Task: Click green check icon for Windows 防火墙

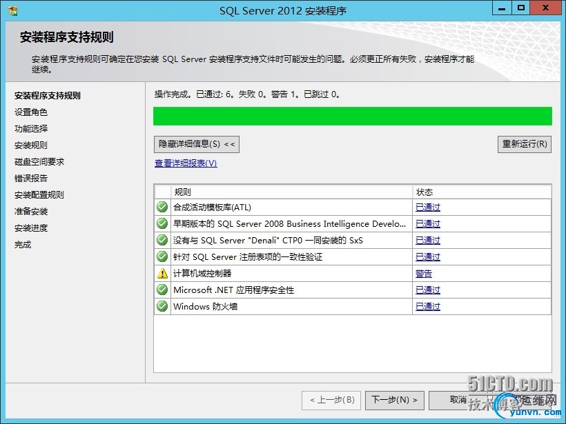Action: (x=162, y=306)
